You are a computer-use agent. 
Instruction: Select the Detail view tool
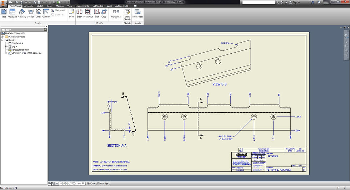click(39, 13)
